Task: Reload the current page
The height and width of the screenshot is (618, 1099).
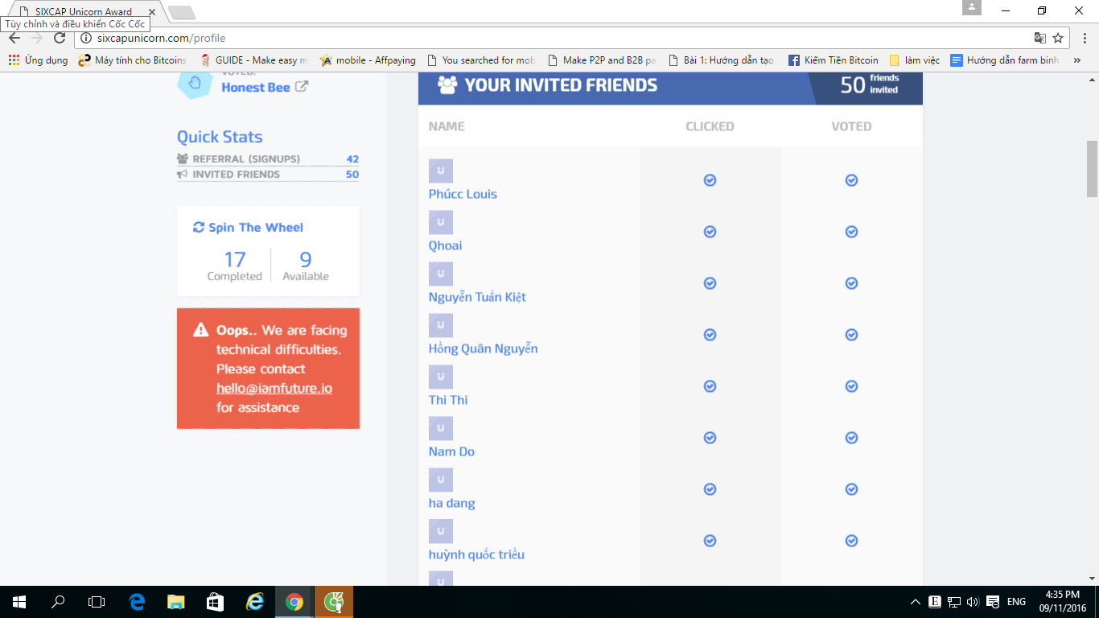Action: (x=60, y=38)
